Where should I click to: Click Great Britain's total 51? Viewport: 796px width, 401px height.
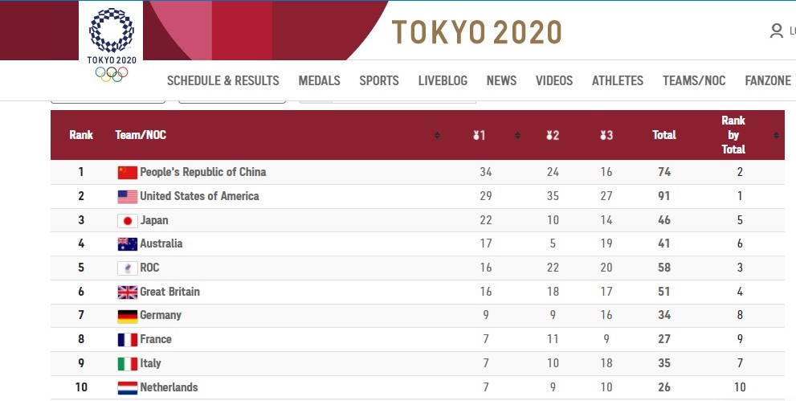(664, 292)
